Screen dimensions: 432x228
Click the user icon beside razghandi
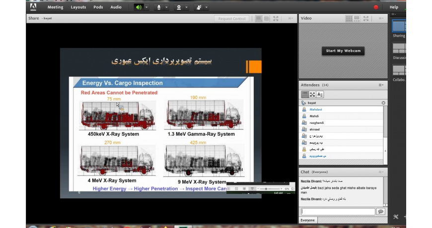[304, 122]
